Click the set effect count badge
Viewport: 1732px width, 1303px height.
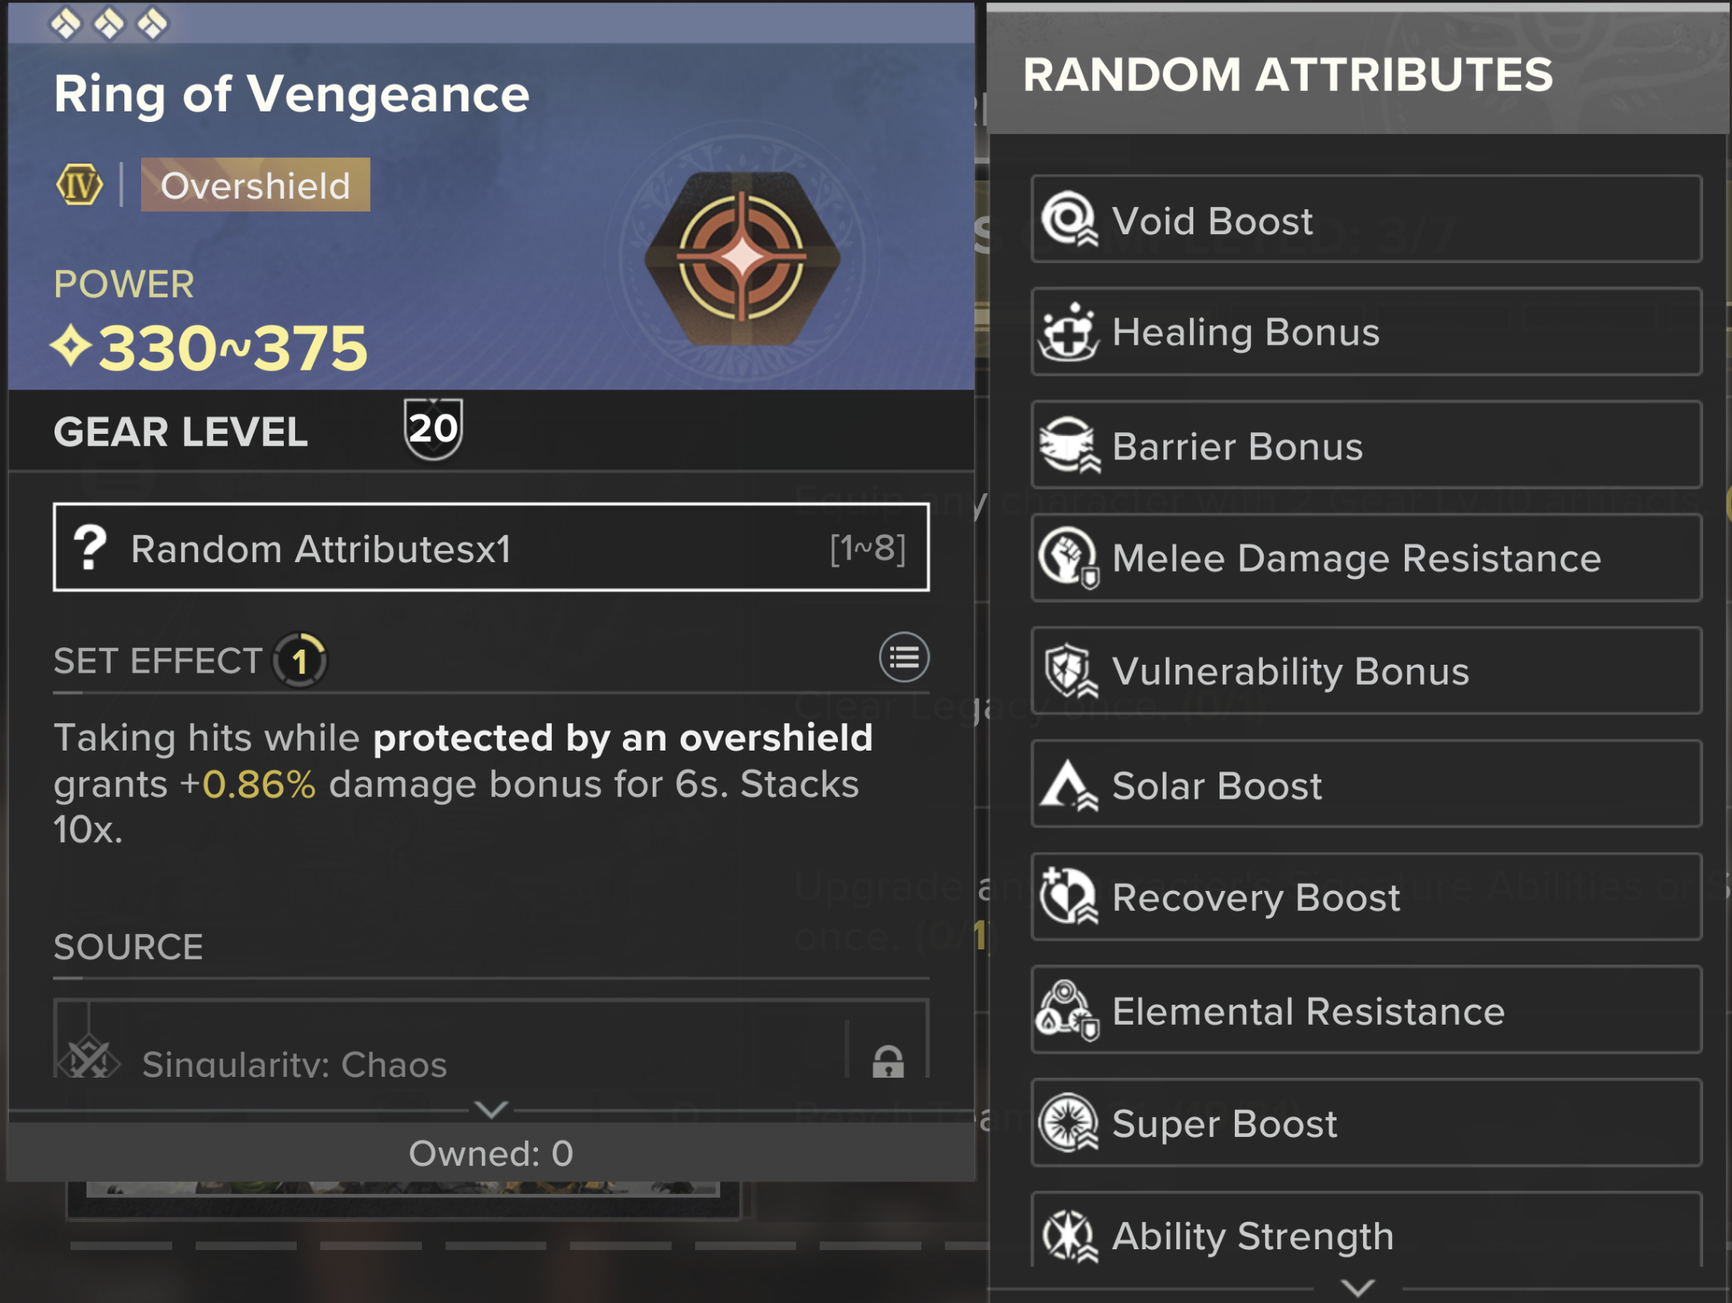pos(300,662)
